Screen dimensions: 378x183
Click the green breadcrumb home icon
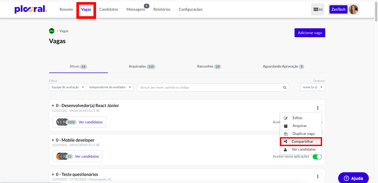pyautogui.click(x=52, y=31)
